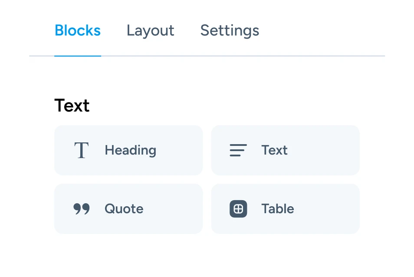The width and height of the screenshot is (414, 277).
Task: Click the quotation marks icon
Action: (x=82, y=209)
